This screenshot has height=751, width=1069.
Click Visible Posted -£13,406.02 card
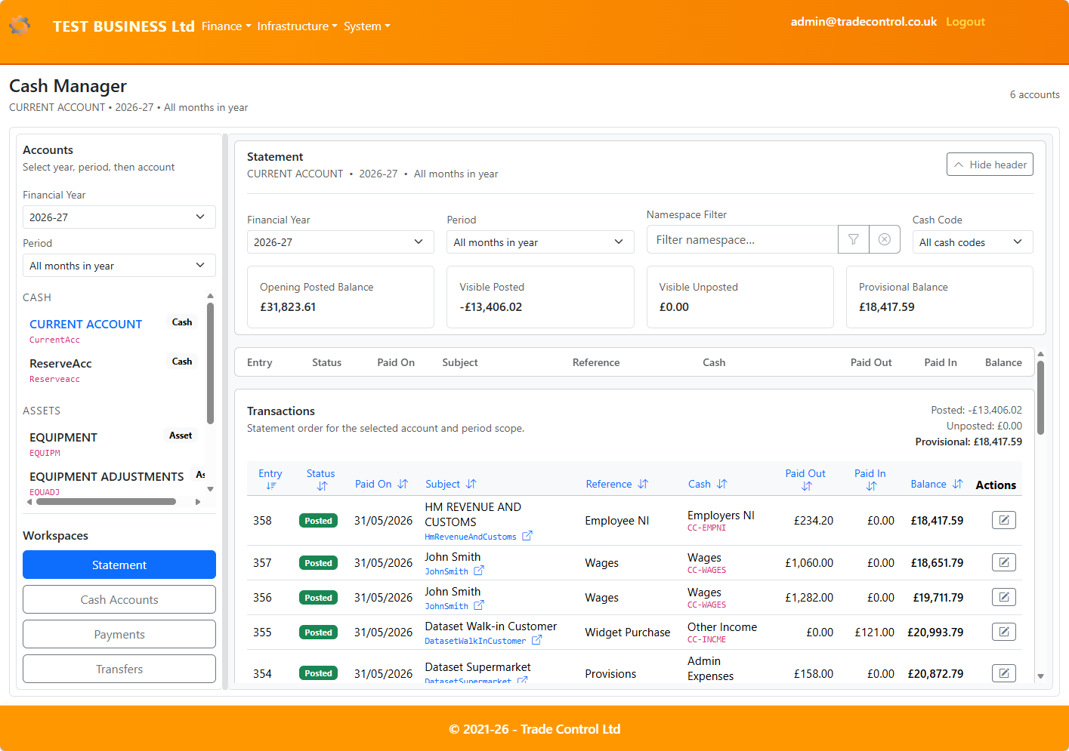[540, 297]
